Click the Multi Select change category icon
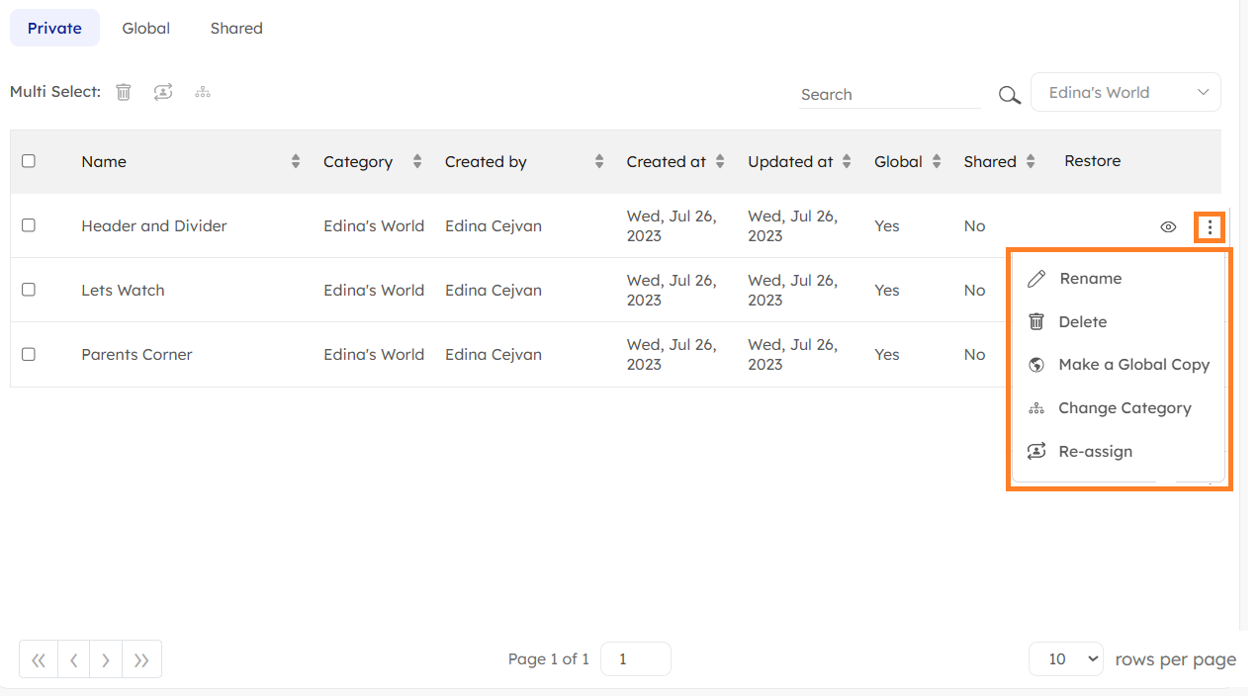This screenshot has height=696, width=1259. 203,92
